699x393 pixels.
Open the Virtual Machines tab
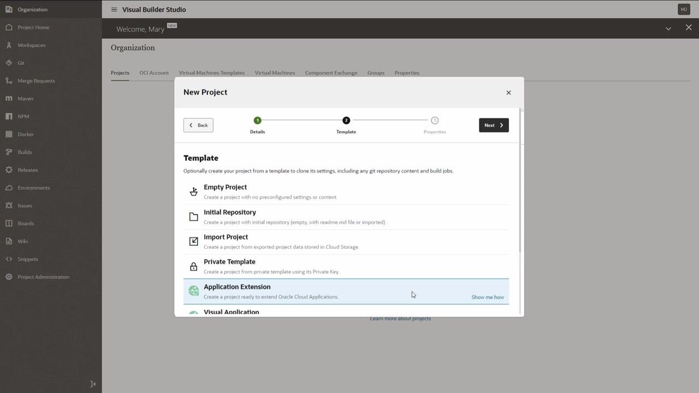tap(275, 73)
